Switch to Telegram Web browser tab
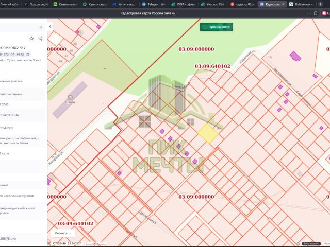This screenshot has width=330, height=247. click(x=154, y=4)
